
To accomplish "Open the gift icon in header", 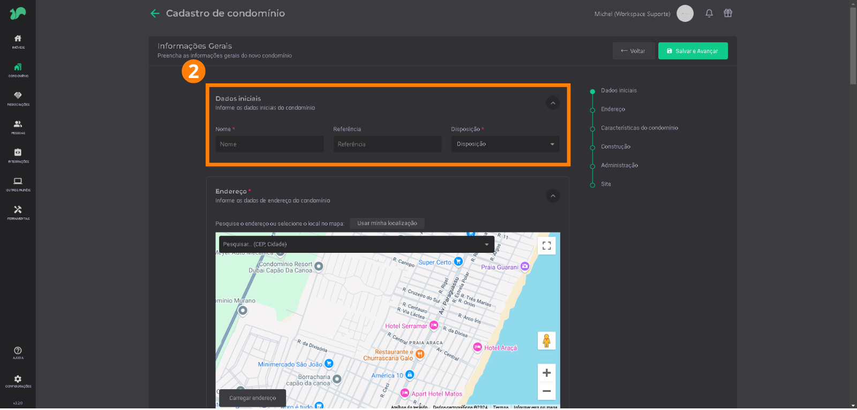I will (x=728, y=13).
